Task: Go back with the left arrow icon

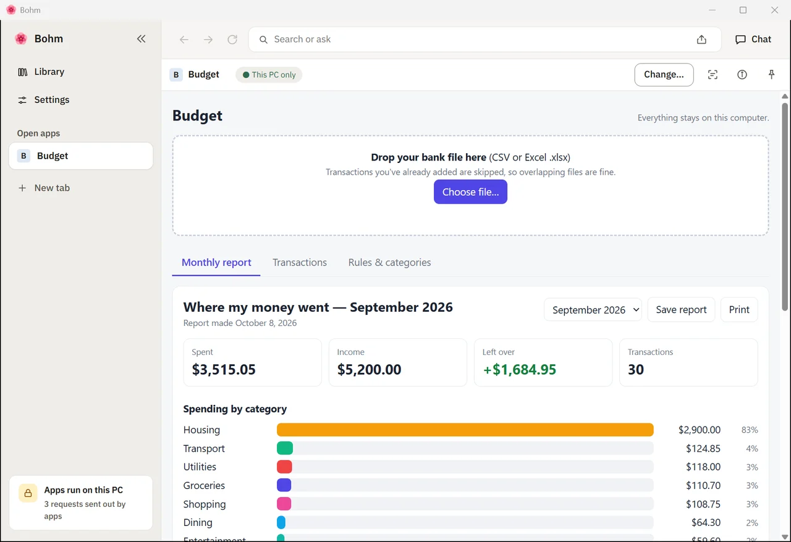Action: pyautogui.click(x=184, y=40)
